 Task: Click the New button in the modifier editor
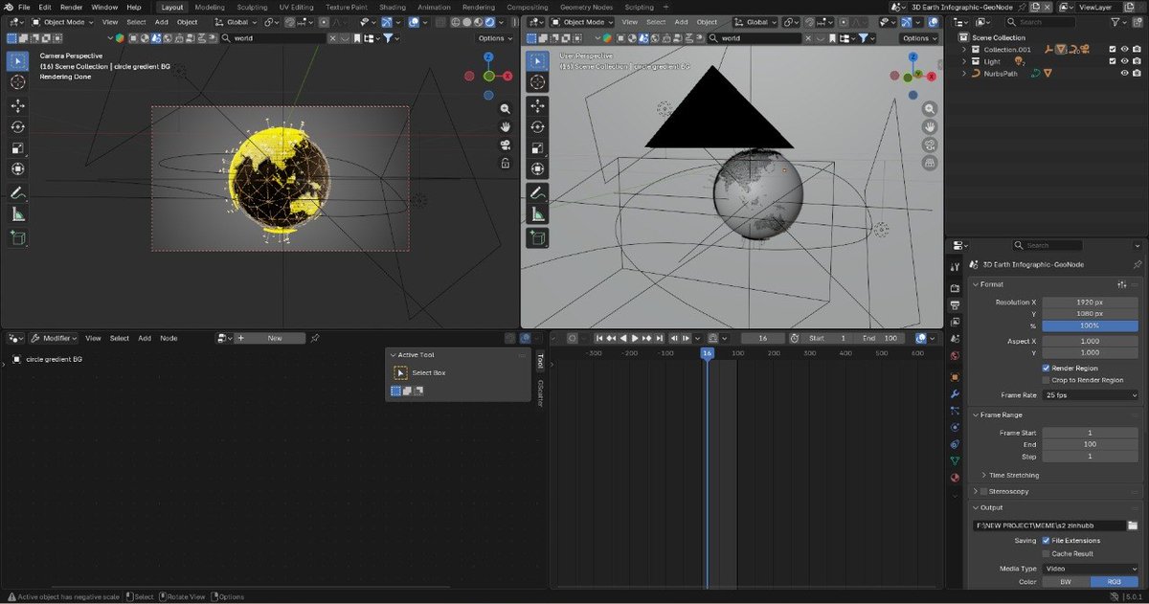(x=277, y=338)
